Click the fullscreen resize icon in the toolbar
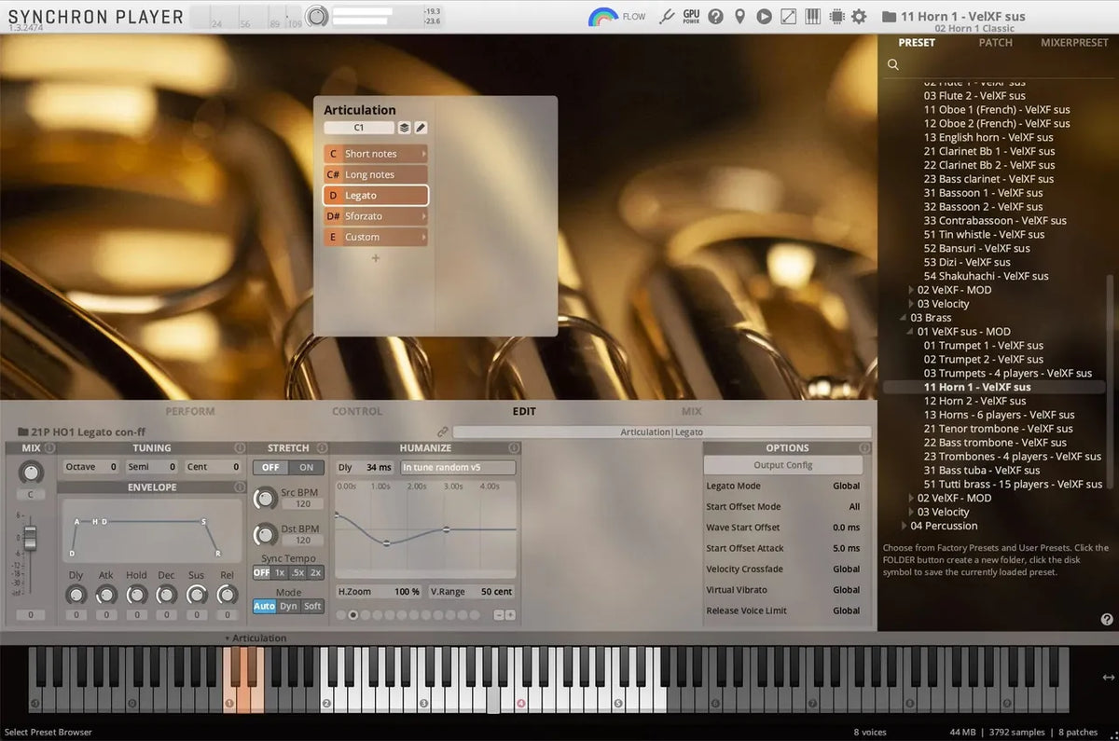The image size is (1119, 741). 790,16
